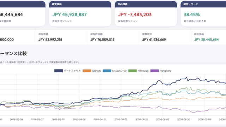Click the 2026-06-05 date on chart axis
Image resolution: width=226 pixels, height=127 pixels.
[x=163, y=119]
